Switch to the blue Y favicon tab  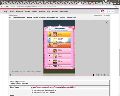tap(87, 4)
